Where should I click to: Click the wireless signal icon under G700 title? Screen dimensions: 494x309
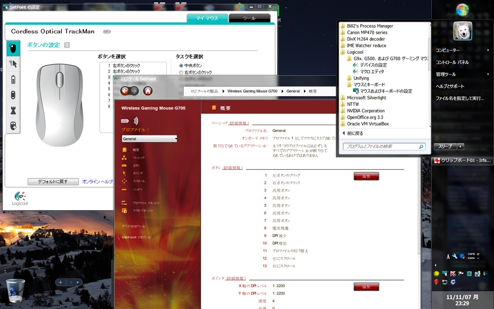click(x=136, y=121)
